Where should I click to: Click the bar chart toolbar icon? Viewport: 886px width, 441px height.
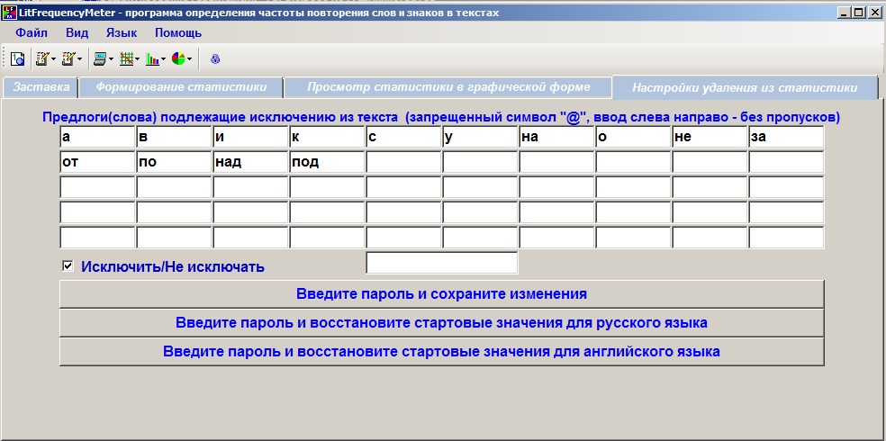click(x=152, y=58)
